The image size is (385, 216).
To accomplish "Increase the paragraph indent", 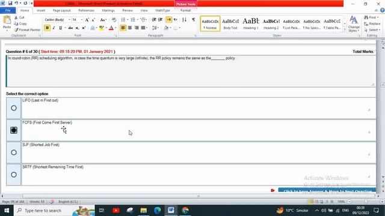I will click(x=160, y=20).
